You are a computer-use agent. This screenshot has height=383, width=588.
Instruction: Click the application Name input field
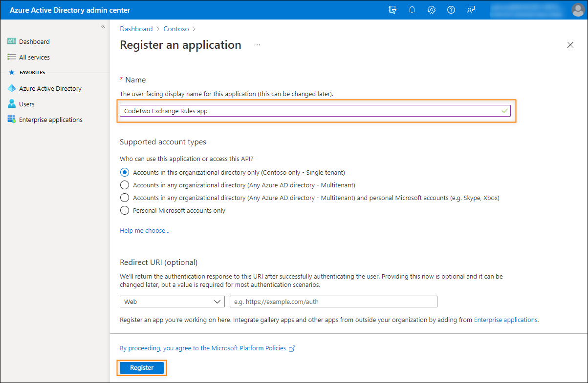315,111
